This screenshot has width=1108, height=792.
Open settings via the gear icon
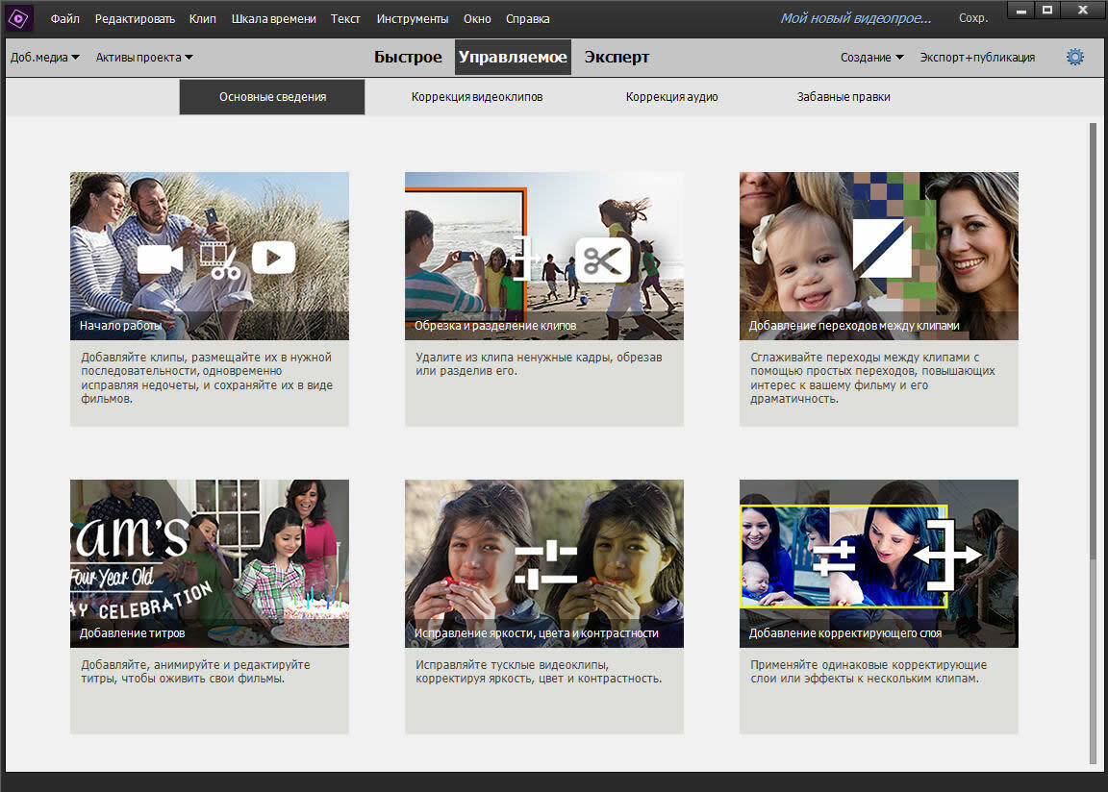[x=1074, y=58]
